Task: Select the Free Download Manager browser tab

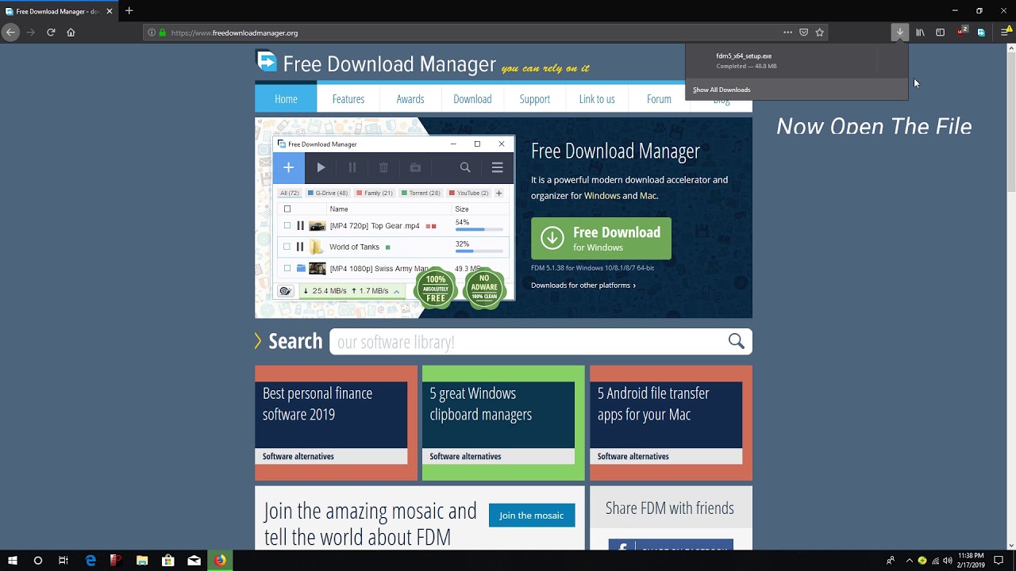Action: point(60,11)
